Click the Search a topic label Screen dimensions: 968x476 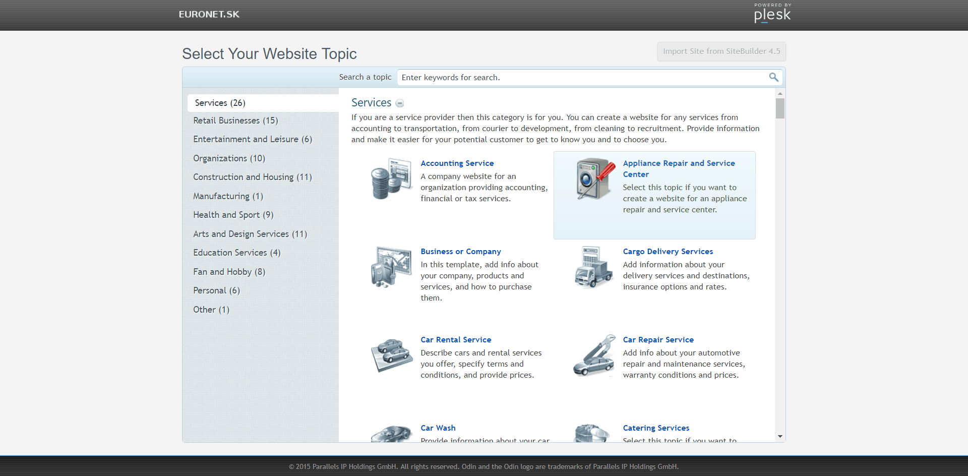[365, 77]
